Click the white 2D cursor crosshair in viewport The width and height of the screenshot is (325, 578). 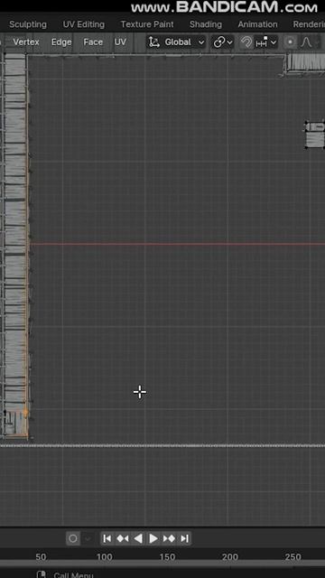coord(140,392)
